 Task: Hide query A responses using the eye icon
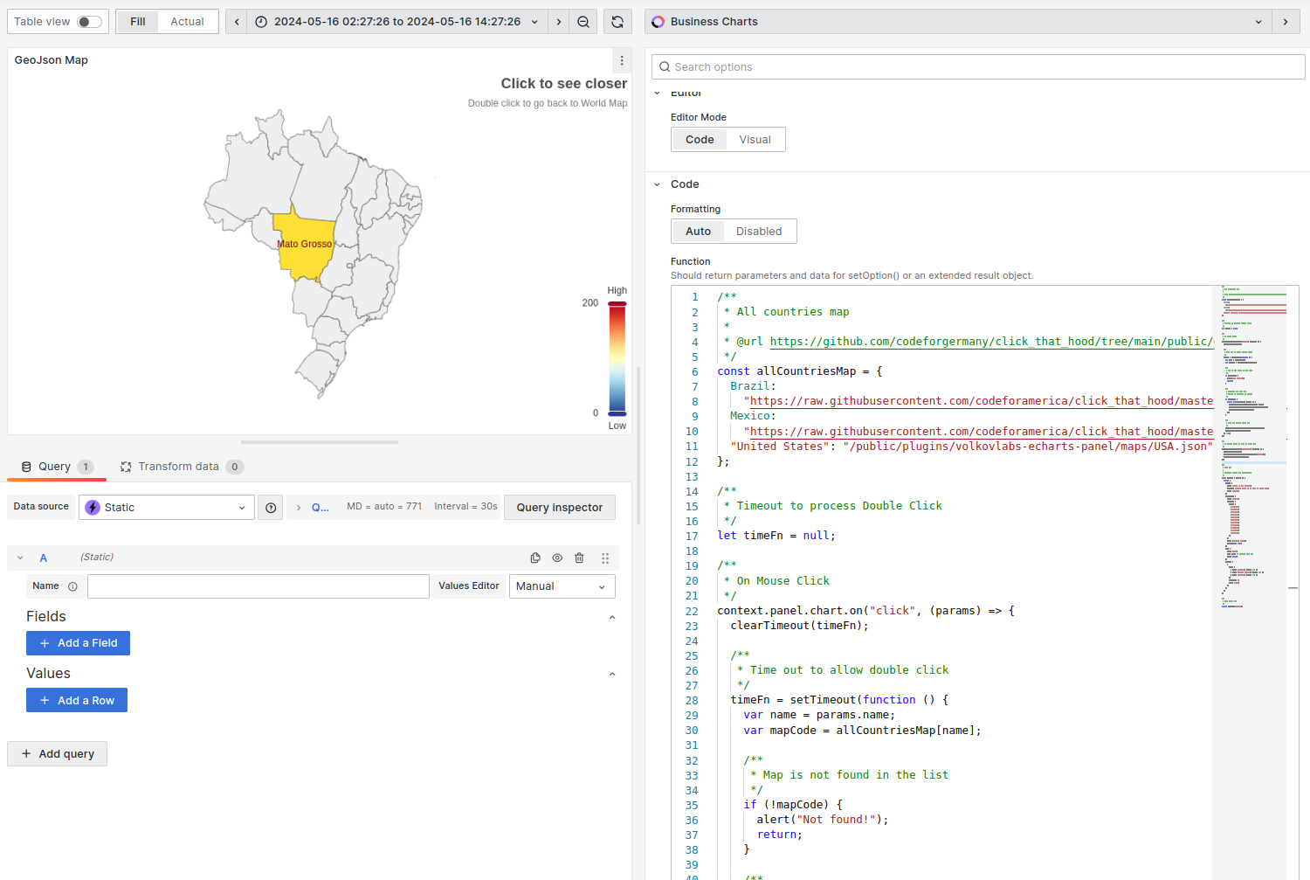pos(557,558)
